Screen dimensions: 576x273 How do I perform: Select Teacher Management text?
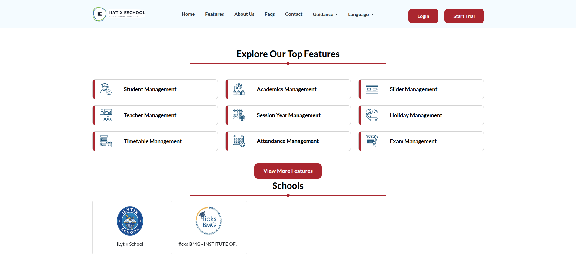[150, 115]
